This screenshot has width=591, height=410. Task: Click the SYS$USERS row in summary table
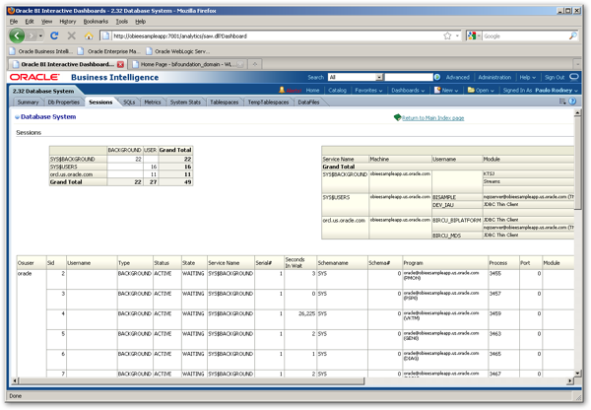point(121,167)
